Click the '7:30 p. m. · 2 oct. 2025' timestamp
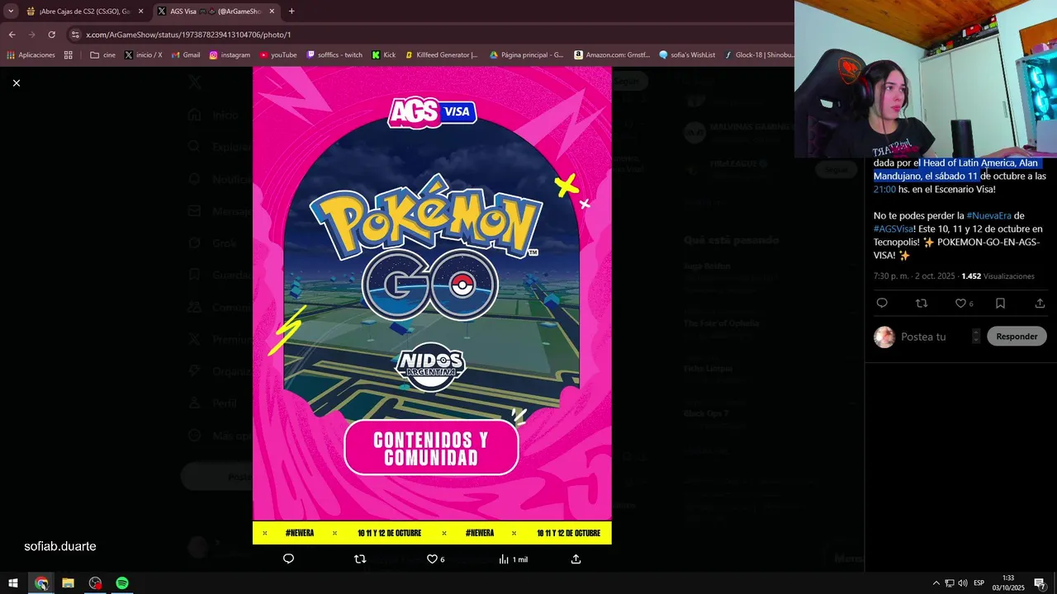The image size is (1057, 594). [x=913, y=276]
